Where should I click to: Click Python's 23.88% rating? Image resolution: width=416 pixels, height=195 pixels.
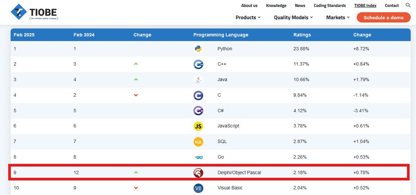[x=301, y=49]
